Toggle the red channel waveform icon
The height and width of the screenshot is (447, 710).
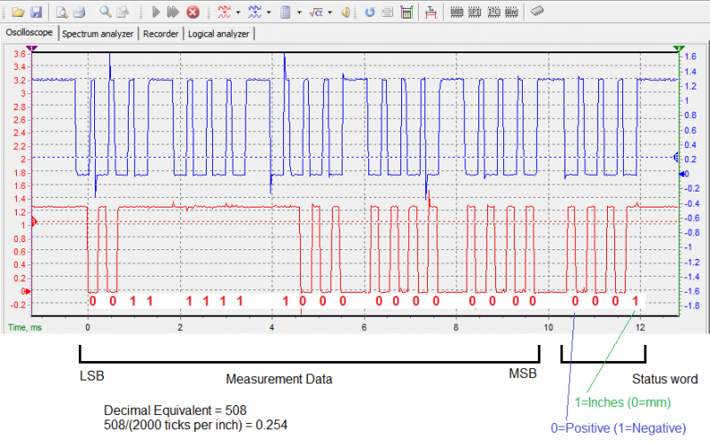click(x=225, y=12)
